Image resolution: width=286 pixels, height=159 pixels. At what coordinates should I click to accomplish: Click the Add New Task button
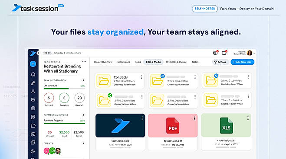click(x=243, y=62)
